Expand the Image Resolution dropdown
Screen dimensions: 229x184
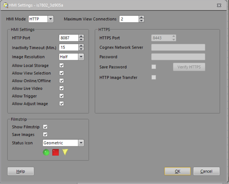pos(81,57)
